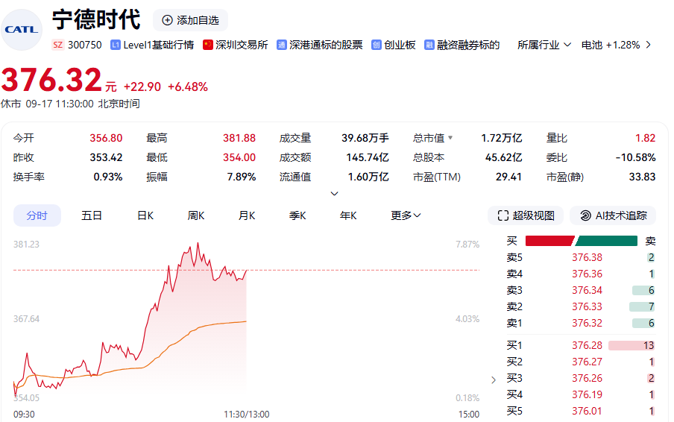The image size is (674, 422).
Task: Toggle the 总市值 dropdown triangle
Action: (x=450, y=138)
